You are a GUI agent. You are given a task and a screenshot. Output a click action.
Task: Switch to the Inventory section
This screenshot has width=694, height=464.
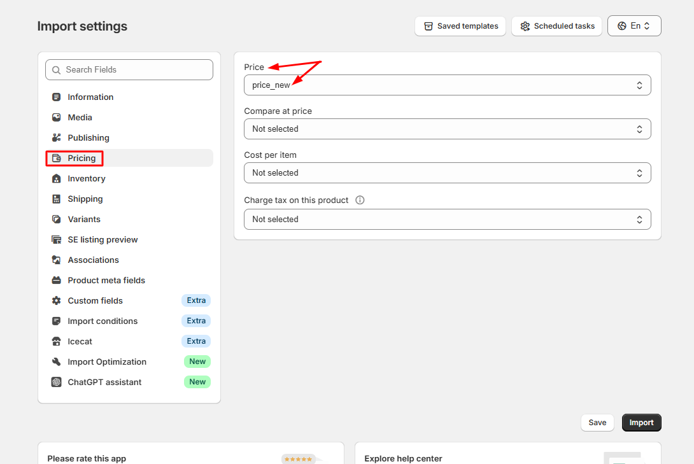point(129,178)
